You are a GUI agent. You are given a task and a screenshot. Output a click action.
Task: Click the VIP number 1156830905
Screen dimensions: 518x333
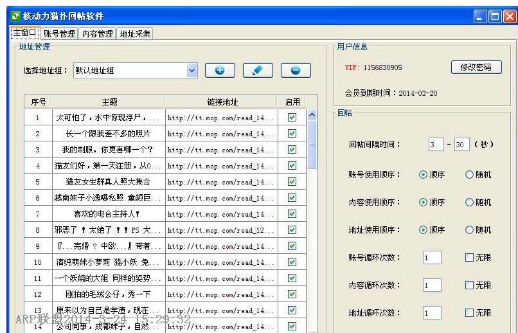pyautogui.click(x=382, y=67)
